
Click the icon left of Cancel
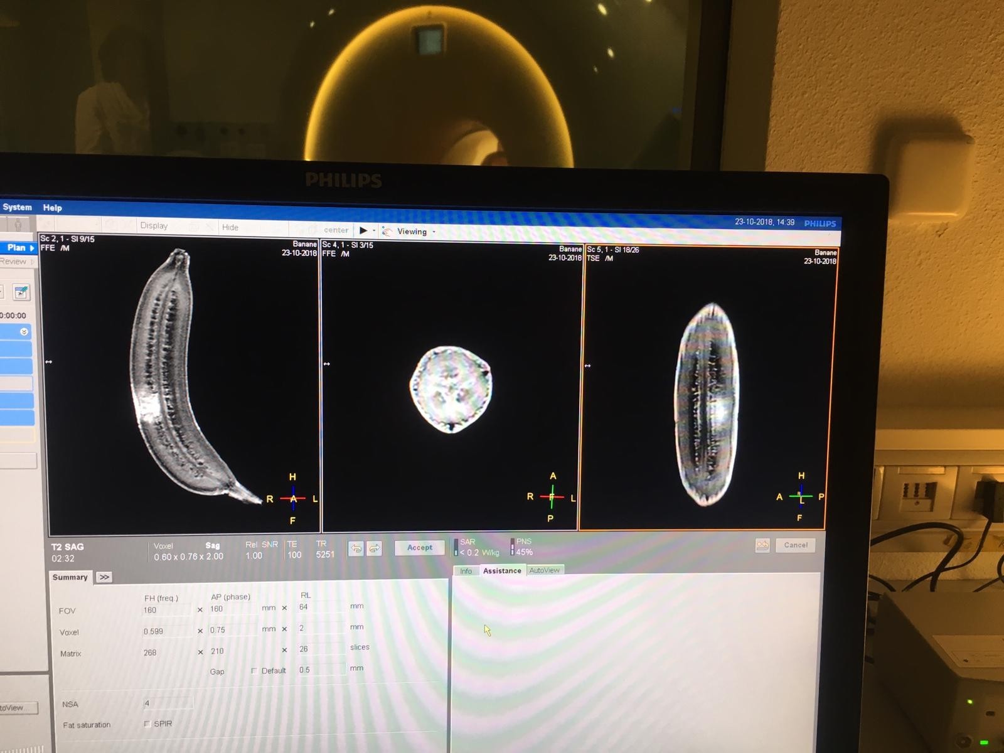pyautogui.click(x=762, y=545)
